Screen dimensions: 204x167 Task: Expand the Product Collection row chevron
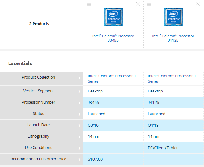[79, 78]
